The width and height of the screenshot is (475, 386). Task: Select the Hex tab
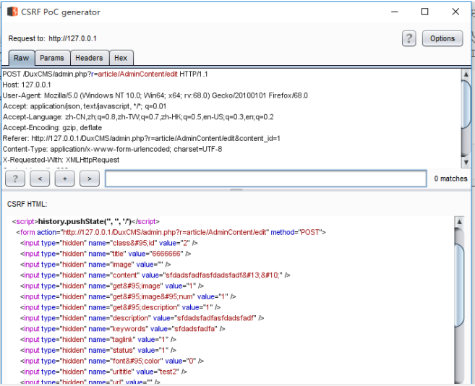(121, 58)
